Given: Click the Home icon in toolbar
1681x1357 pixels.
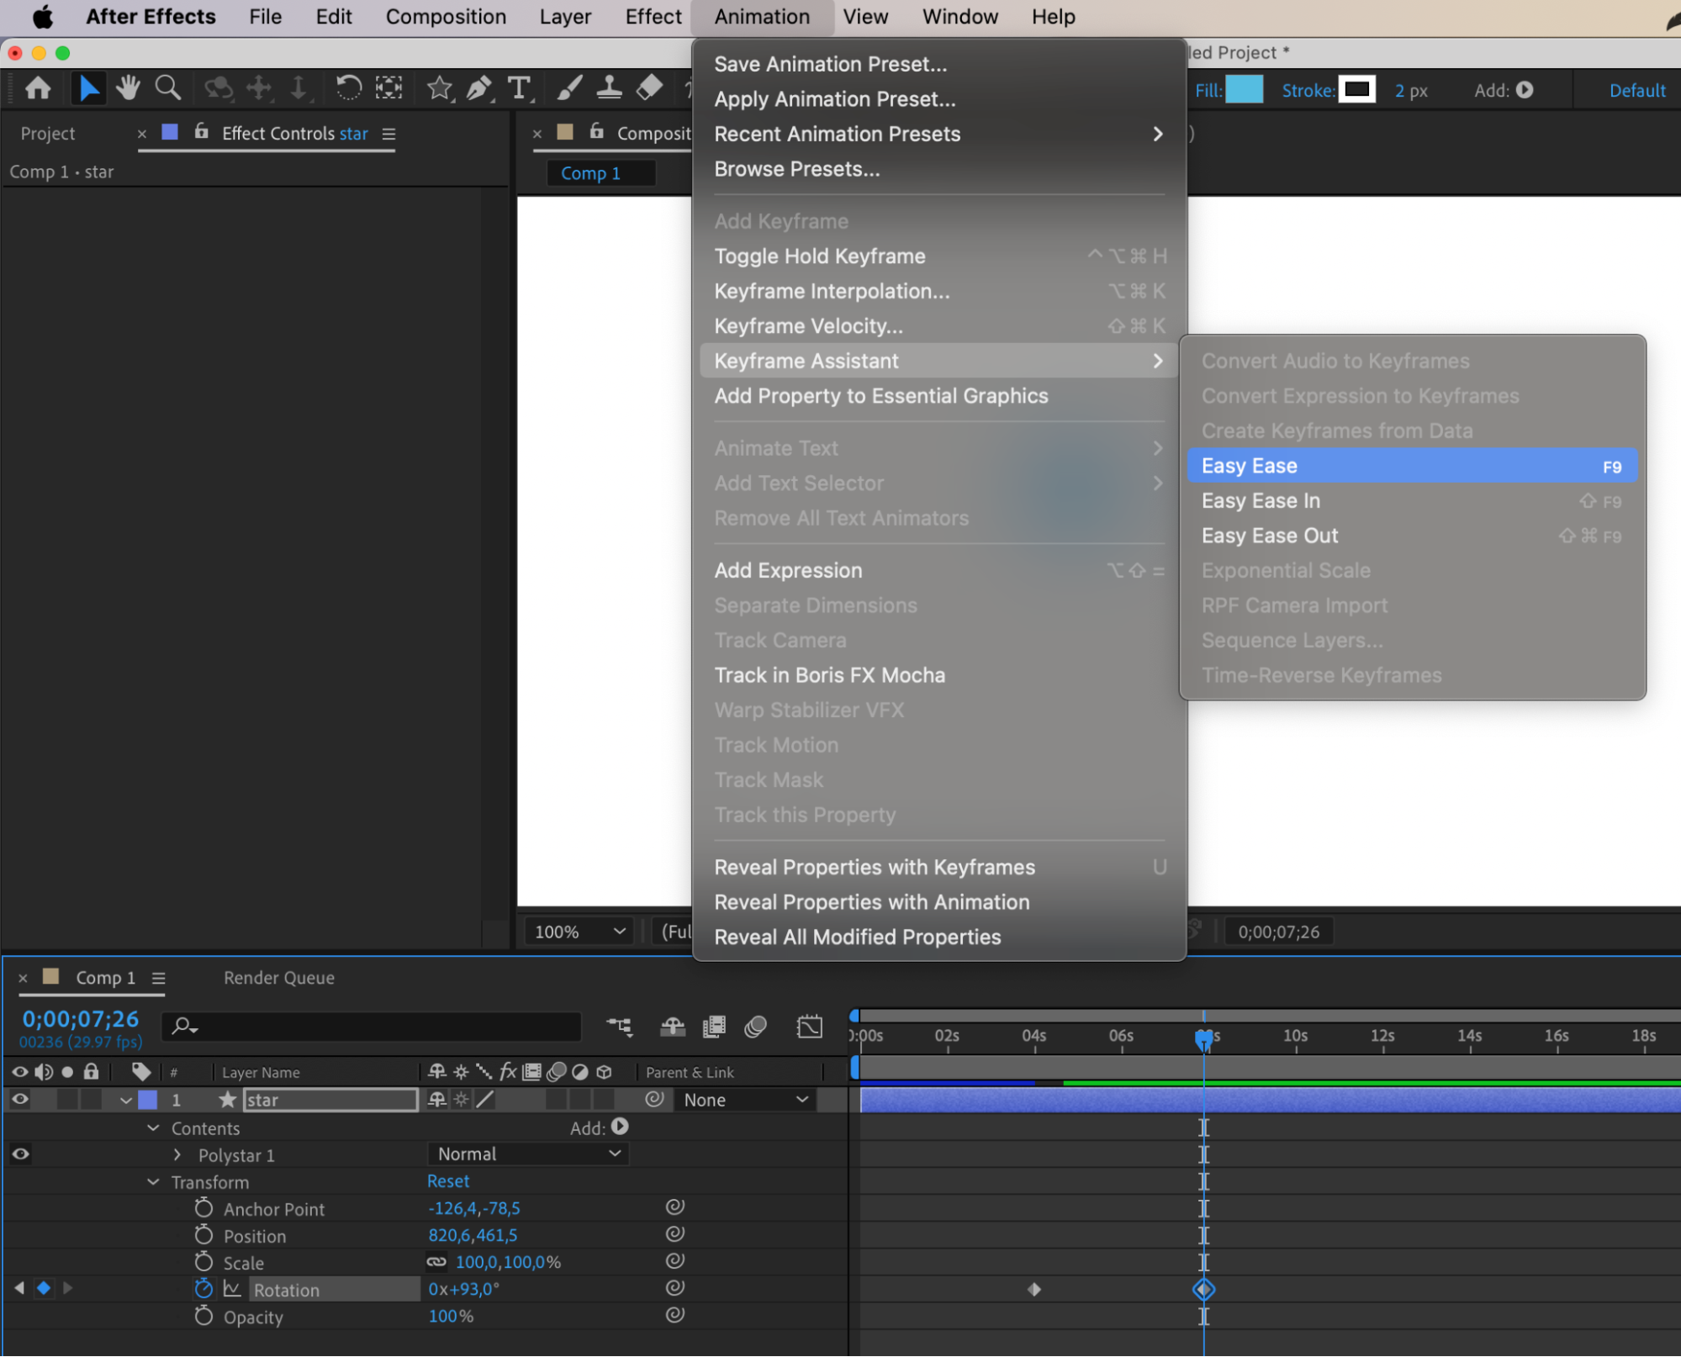Looking at the screenshot, I should [38, 88].
